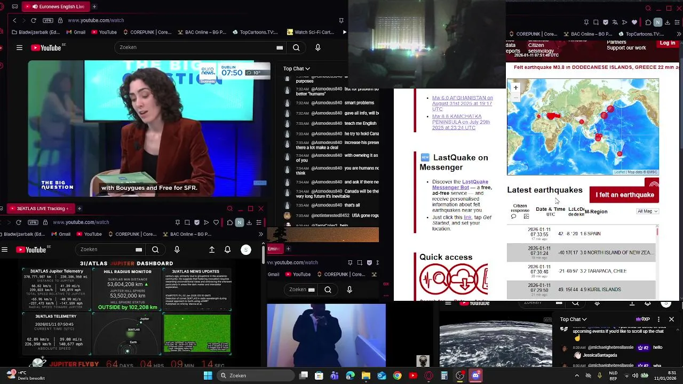Image resolution: width=683 pixels, height=384 pixels.
Task: Click the Euronews Big Question video player
Action: 149,129
